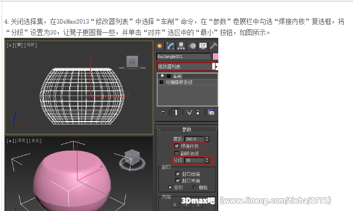Image resolution: width=353 pixels, height=211 pixels.
Task: Click the 分段 spinner arrows
Action: (x=207, y=160)
